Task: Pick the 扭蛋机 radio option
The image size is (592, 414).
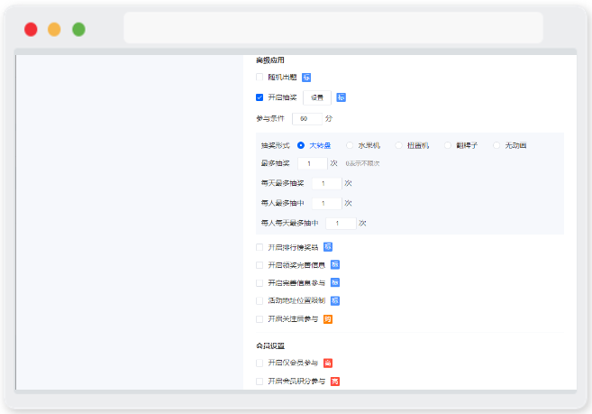Action: 398,145
